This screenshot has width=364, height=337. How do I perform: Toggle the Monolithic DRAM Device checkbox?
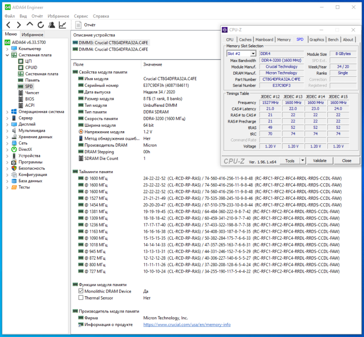pyautogui.click(x=81, y=291)
